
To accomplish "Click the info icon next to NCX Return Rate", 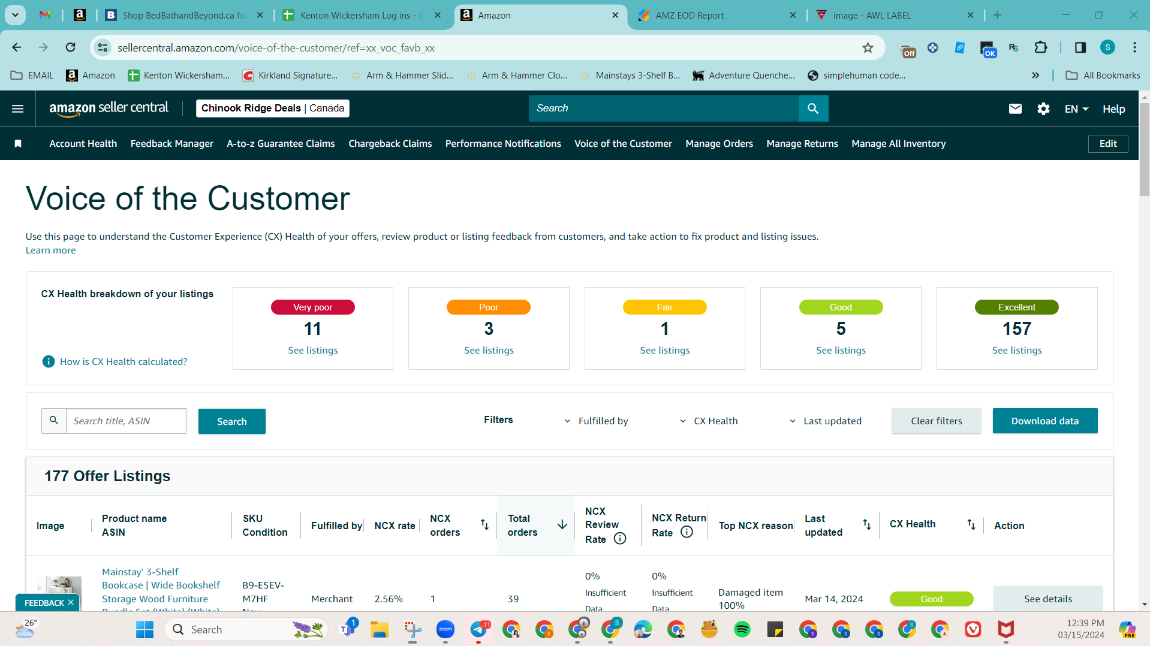I will tap(687, 532).
